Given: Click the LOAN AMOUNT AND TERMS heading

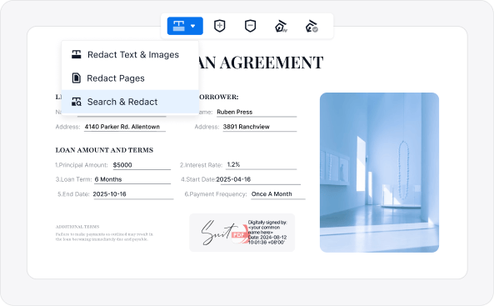Looking at the screenshot, I should pos(104,150).
